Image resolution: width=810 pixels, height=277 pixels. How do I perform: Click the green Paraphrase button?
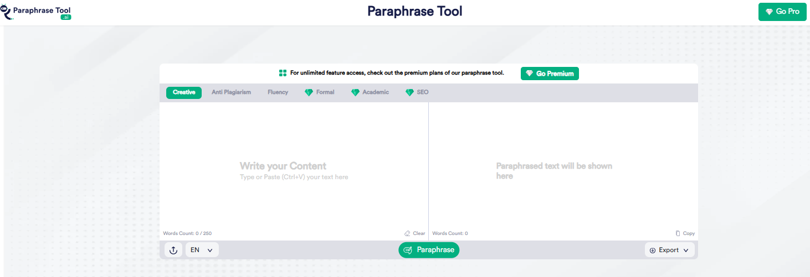429,250
